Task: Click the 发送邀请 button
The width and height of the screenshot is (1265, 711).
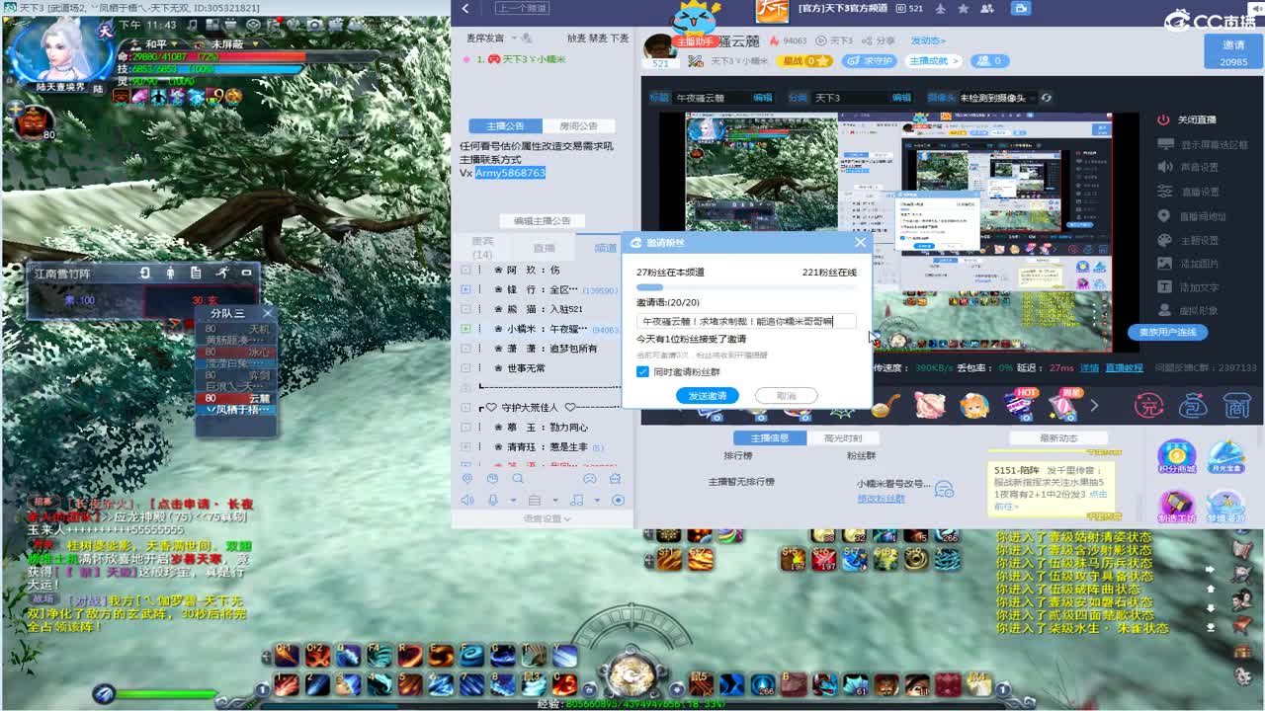Action: tap(707, 395)
